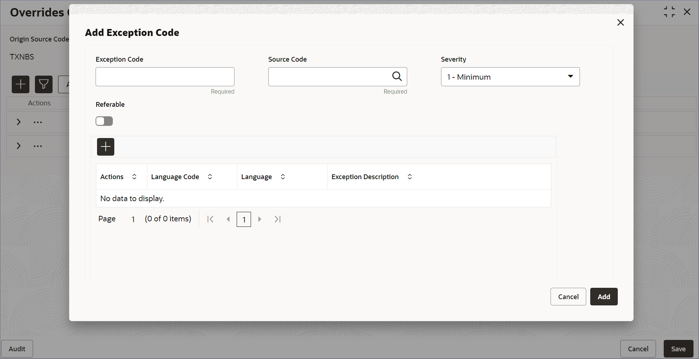Click the next page arrow
This screenshot has height=359, width=699.
(259, 219)
